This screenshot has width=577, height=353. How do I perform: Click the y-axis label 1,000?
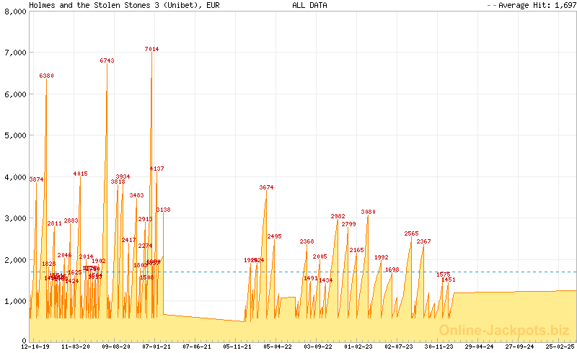tap(15, 302)
